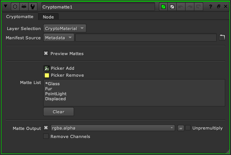This screenshot has height=155, width=231.
Task: Open the wrench tools icon
Action: pos(32,7)
